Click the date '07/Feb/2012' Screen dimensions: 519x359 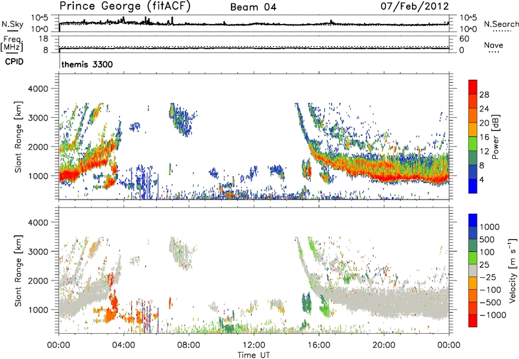tap(415, 6)
